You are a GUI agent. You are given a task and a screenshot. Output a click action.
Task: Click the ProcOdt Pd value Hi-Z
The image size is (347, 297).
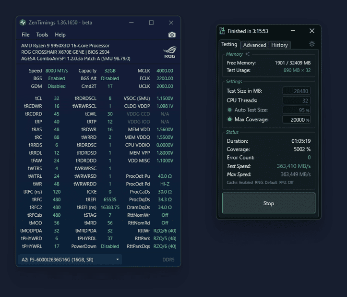coord(165,184)
